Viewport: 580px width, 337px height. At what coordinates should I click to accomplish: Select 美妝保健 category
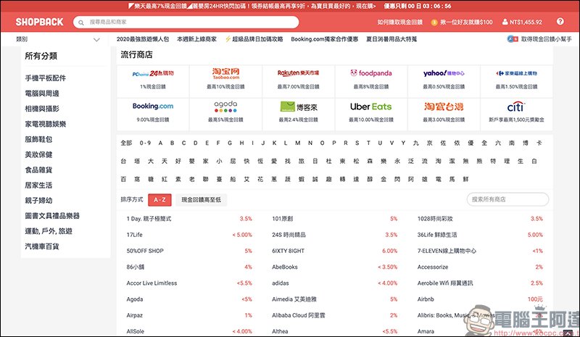[38, 154]
